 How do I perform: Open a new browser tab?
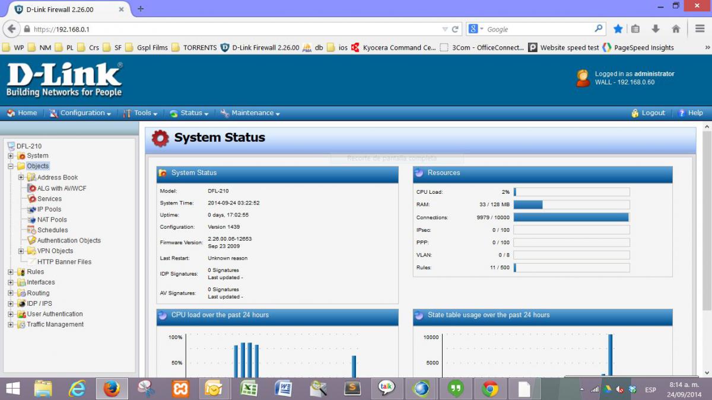click(x=141, y=9)
